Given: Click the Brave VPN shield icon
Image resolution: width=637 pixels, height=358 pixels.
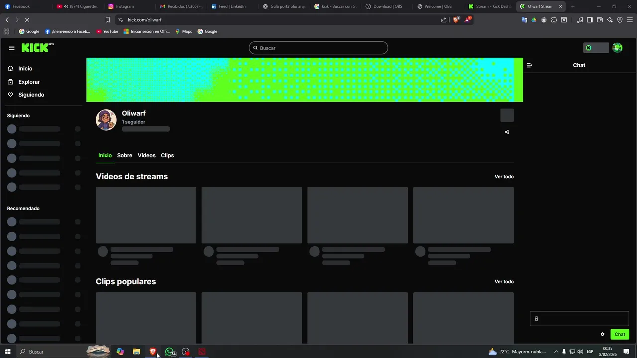Looking at the screenshot, I should (620, 20).
